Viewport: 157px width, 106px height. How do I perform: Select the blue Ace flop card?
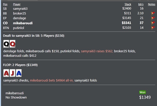coord(19,73)
